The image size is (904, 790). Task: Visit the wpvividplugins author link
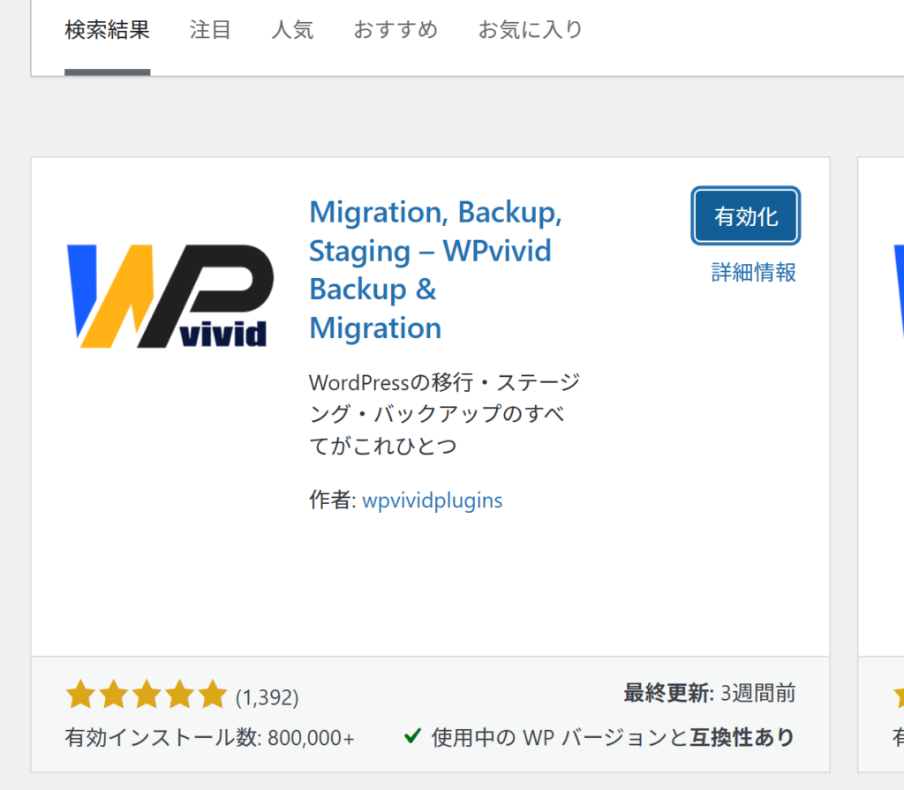(x=432, y=500)
